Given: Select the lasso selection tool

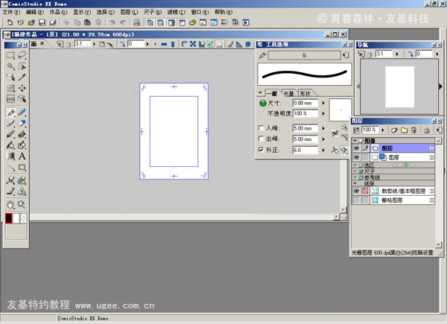Looking at the screenshot, I should (22, 55).
